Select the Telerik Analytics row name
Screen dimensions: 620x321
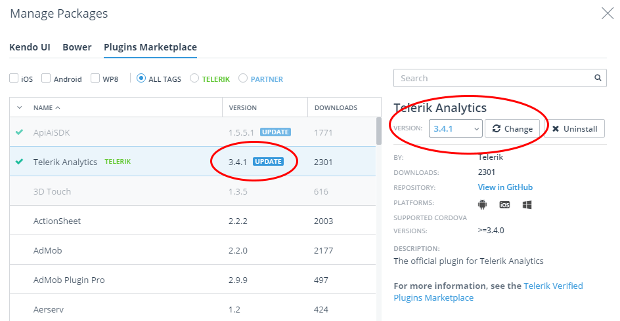[x=65, y=162]
